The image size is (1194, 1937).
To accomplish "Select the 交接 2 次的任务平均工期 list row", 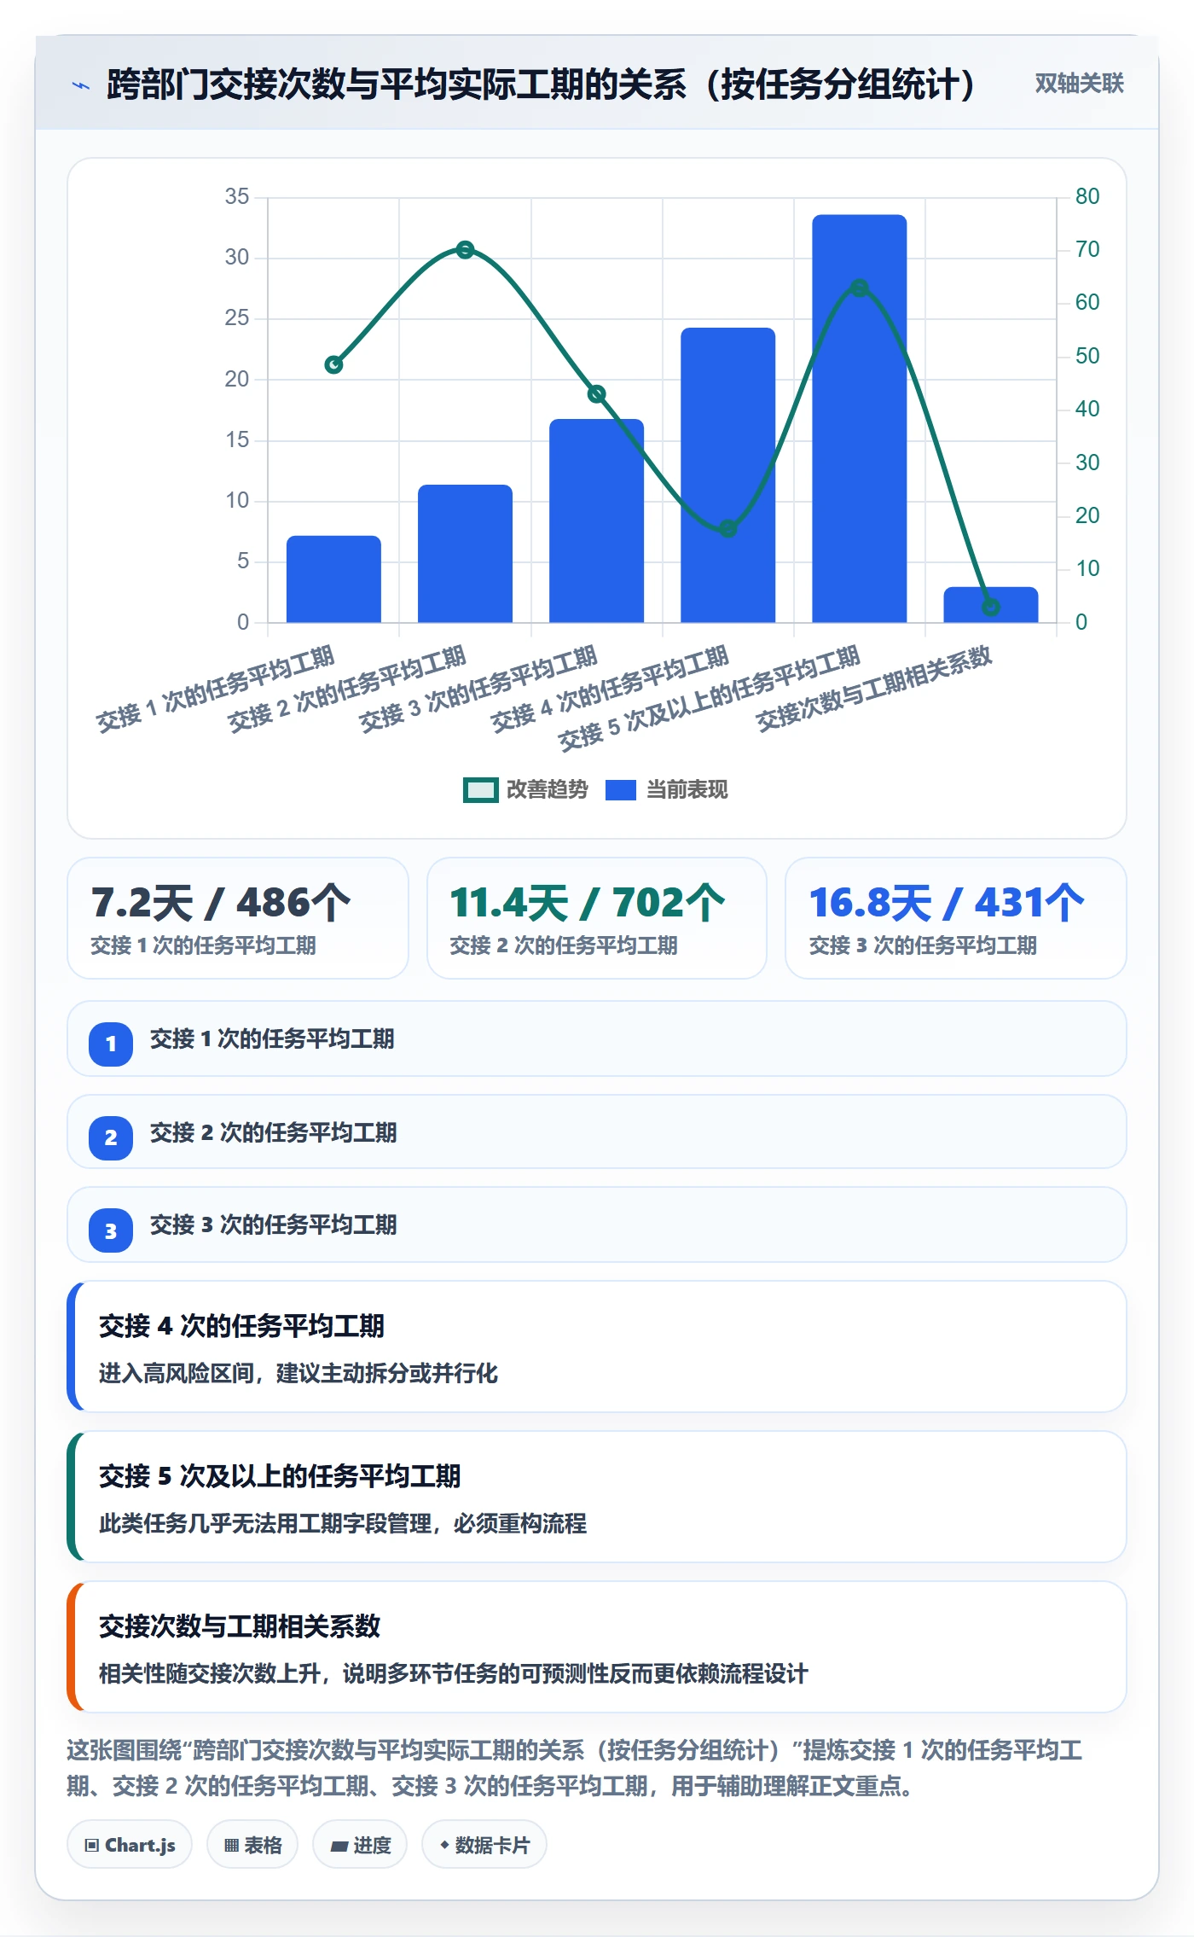I will click(x=597, y=1131).
